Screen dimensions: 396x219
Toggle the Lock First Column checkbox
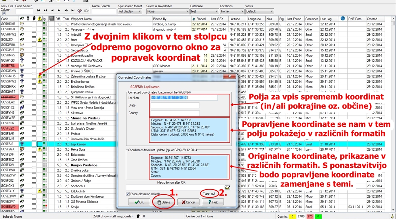(x=4, y=14)
